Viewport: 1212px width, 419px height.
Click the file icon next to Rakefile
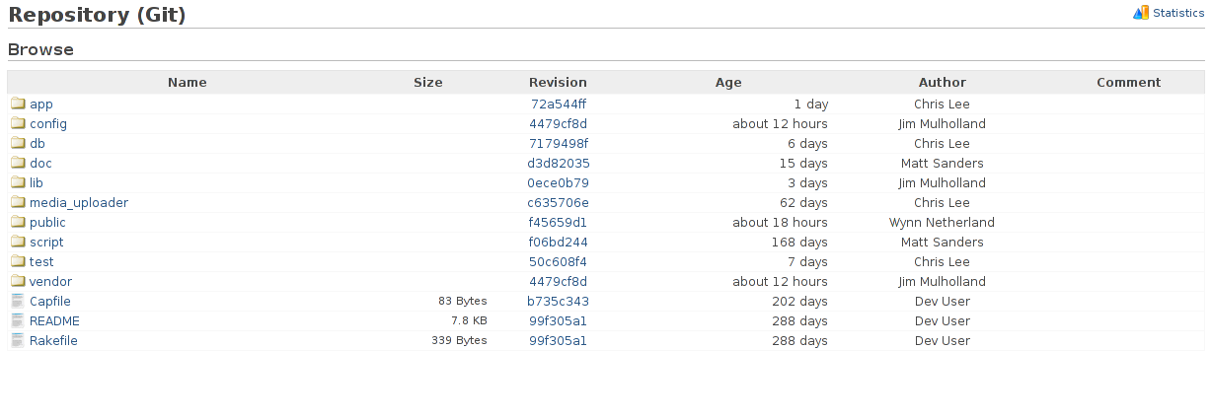pos(18,340)
